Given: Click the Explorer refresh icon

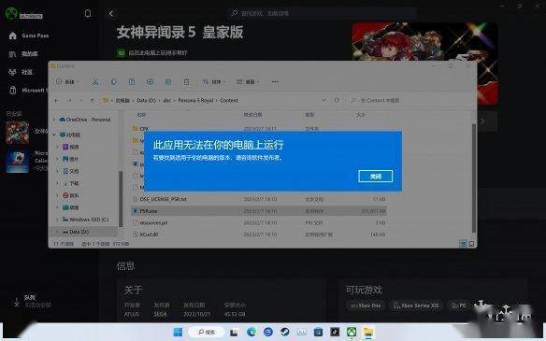Looking at the screenshot, I should click(x=337, y=100).
